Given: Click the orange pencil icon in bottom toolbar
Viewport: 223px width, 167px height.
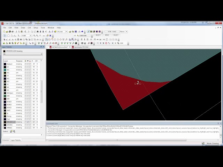Looking at the screenshot, I should pyautogui.click(x=18, y=43).
